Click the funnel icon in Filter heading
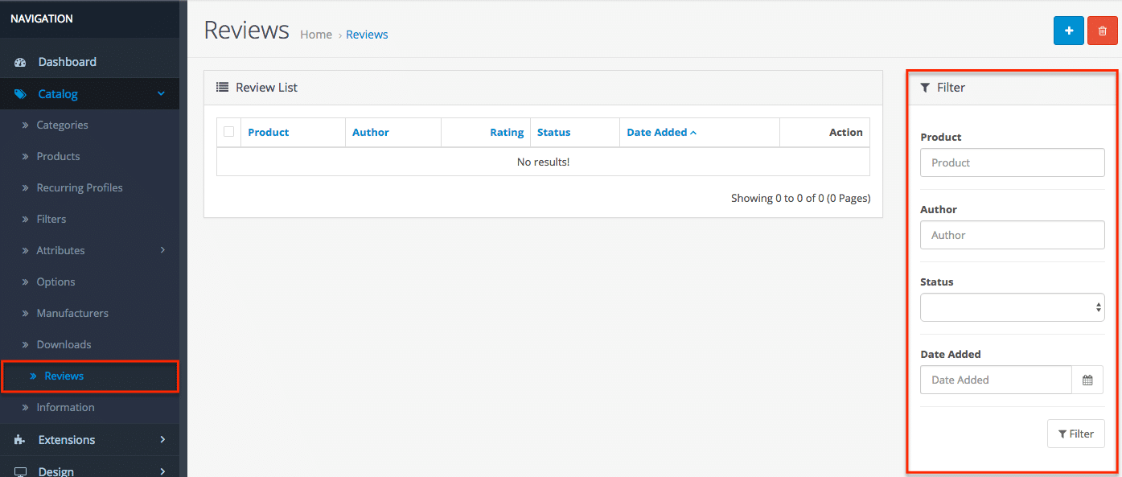 [x=926, y=87]
